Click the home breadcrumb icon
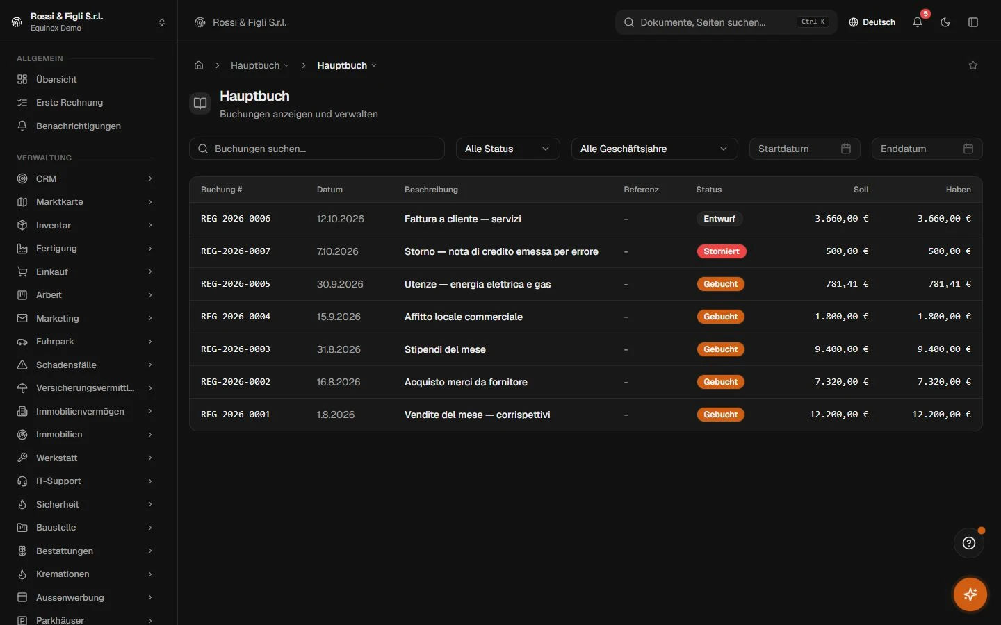Viewport: 1001px width, 625px height. (199, 65)
